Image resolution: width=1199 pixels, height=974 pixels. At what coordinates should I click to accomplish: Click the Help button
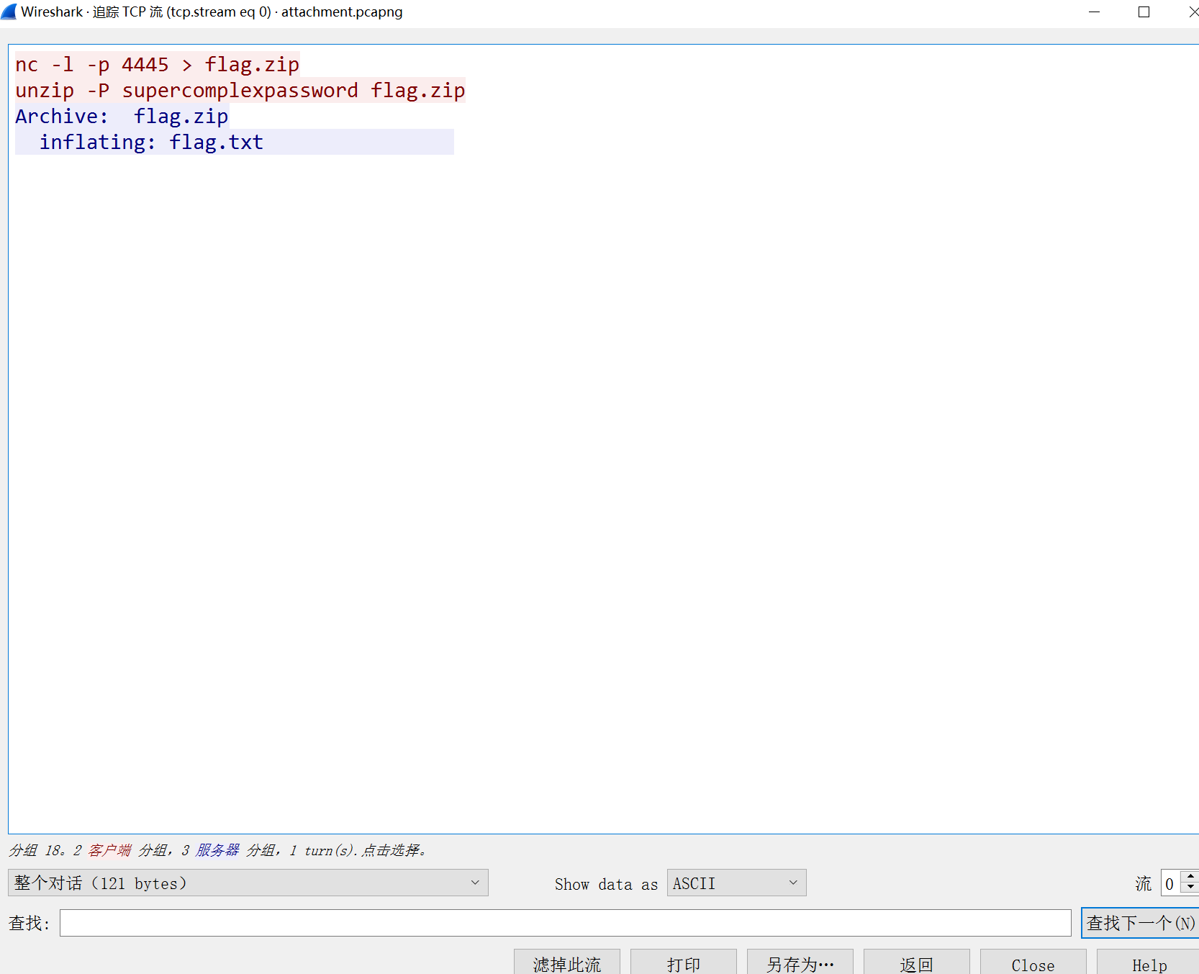[1149, 963]
